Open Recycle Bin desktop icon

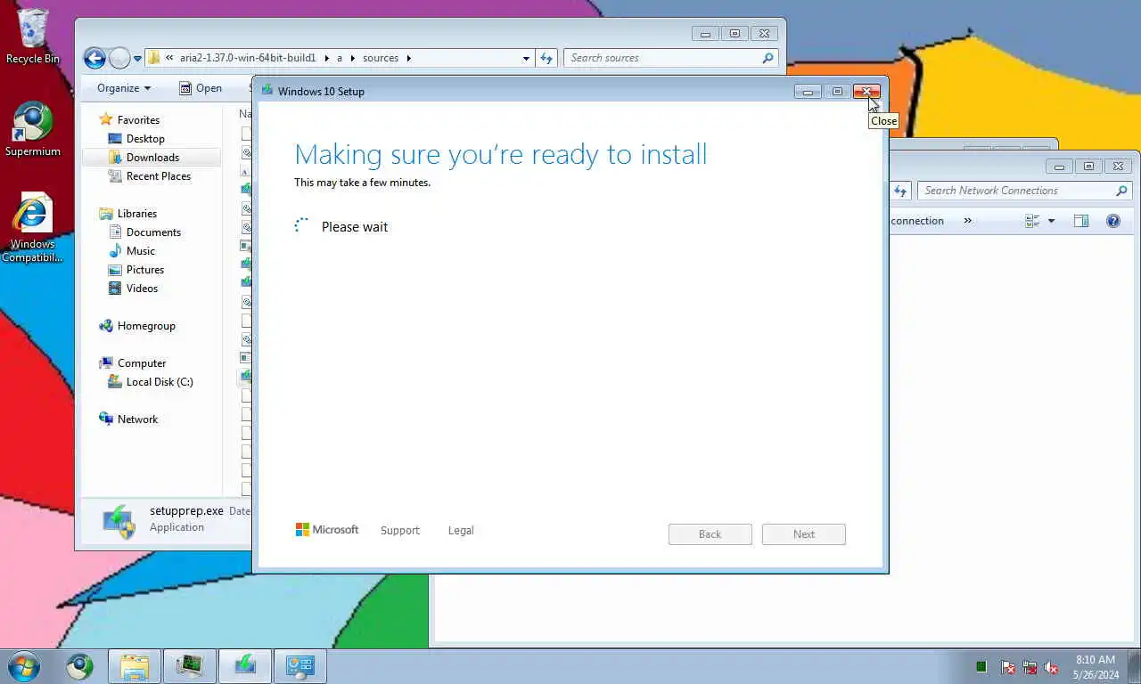[32, 36]
